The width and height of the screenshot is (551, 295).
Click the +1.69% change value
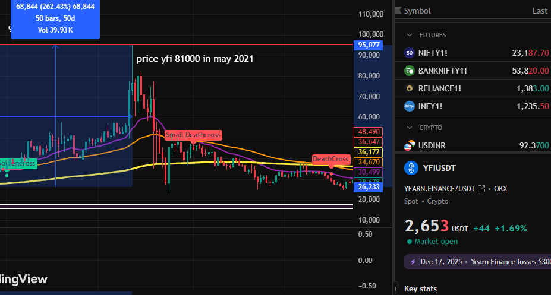point(511,229)
